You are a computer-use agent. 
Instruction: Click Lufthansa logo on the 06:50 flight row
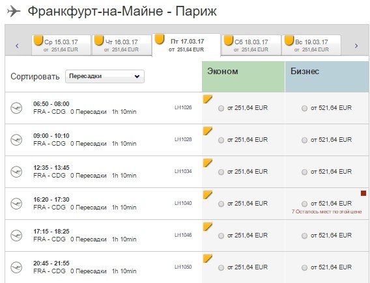tap(16, 108)
